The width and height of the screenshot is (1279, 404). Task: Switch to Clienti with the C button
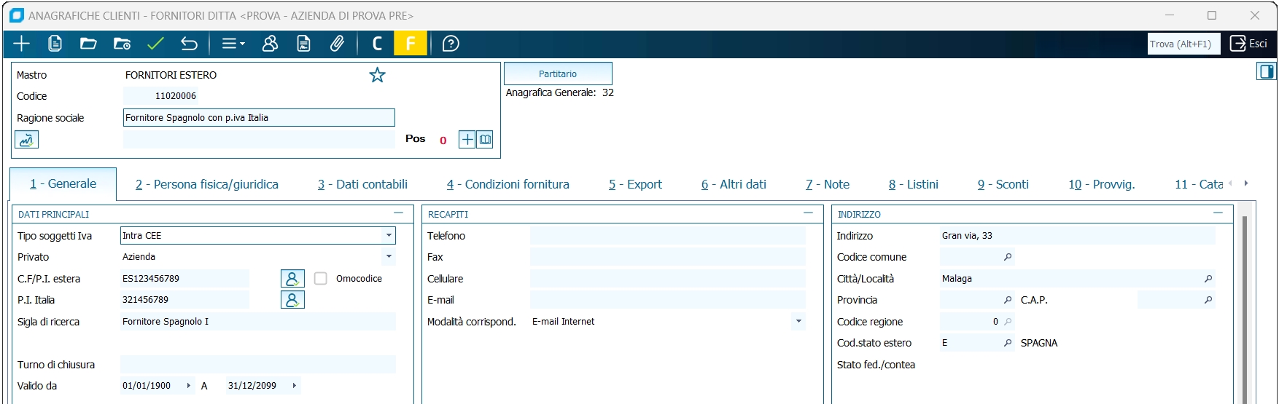[x=377, y=44]
